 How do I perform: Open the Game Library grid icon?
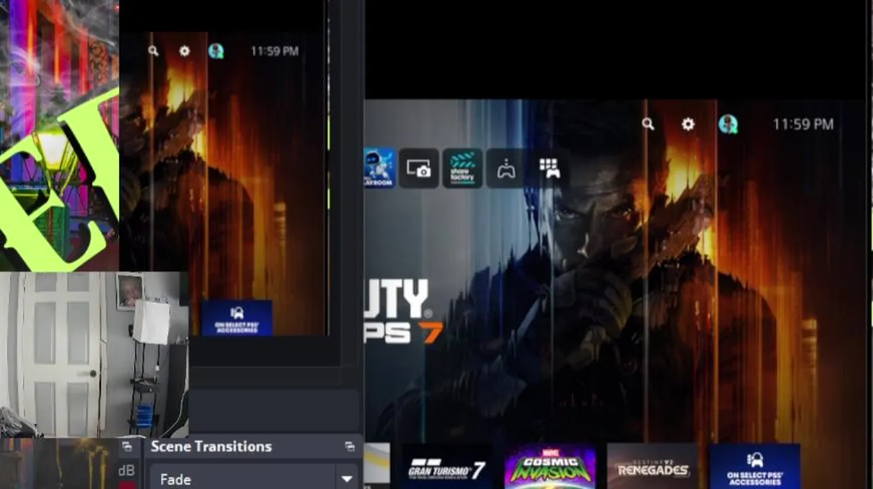549,168
